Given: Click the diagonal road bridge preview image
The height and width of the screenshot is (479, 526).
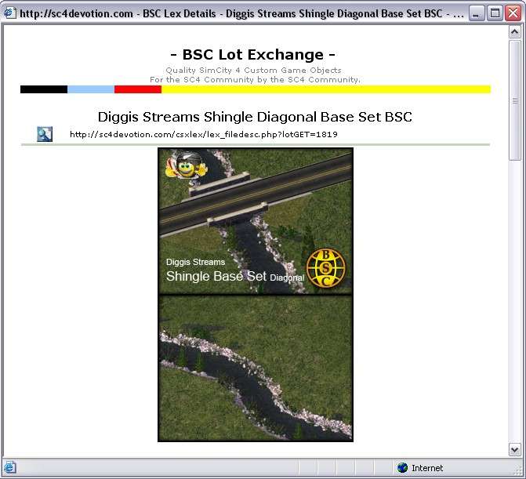Looking at the screenshot, I should [x=256, y=221].
